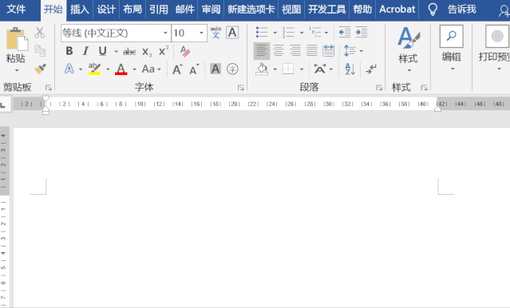The width and height of the screenshot is (510, 308).
Task: Click the enclosed character icon
Action: [x=232, y=69]
